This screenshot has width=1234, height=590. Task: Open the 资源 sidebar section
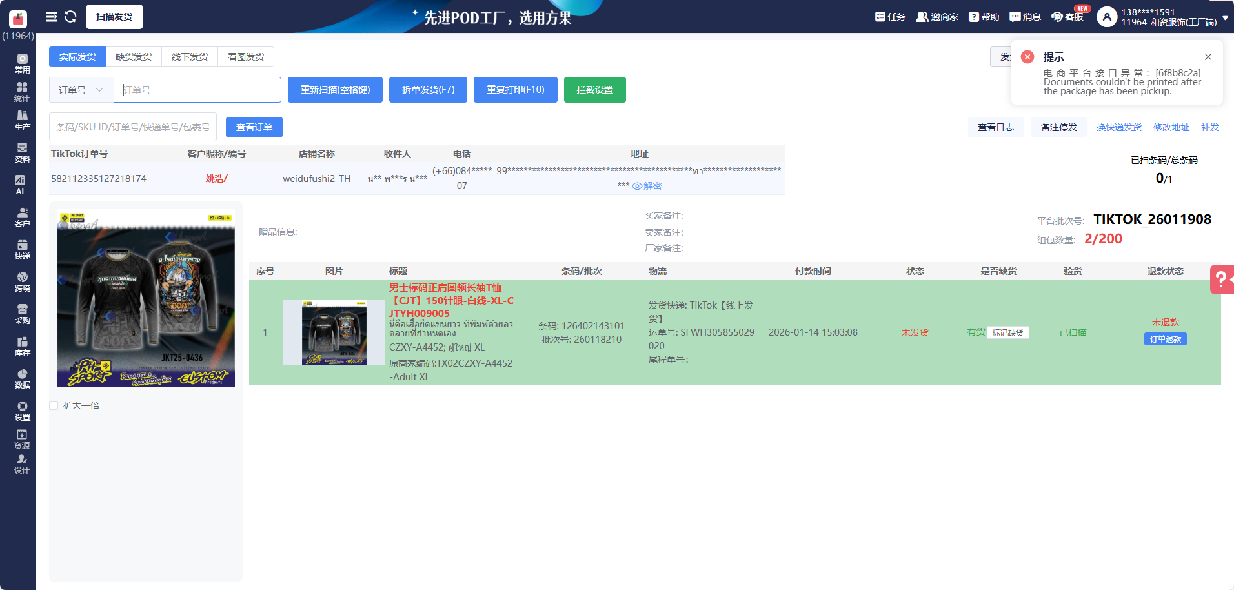(x=22, y=440)
